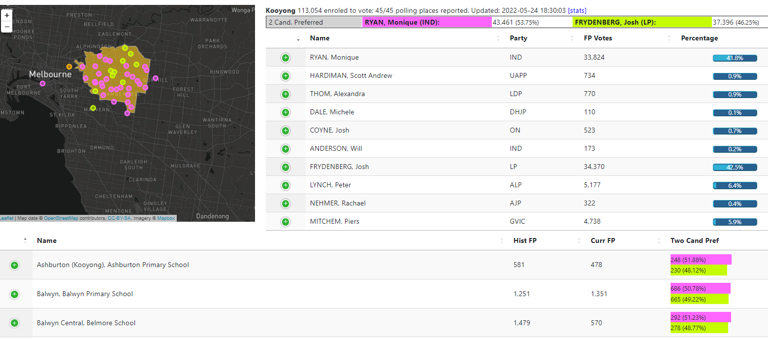The height and width of the screenshot is (339, 768).
Task: Sort candidates table by Party
Action: click(x=518, y=38)
